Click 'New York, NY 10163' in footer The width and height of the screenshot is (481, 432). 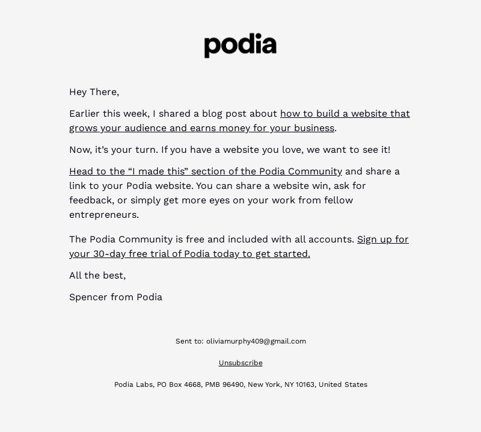pyautogui.click(x=281, y=384)
